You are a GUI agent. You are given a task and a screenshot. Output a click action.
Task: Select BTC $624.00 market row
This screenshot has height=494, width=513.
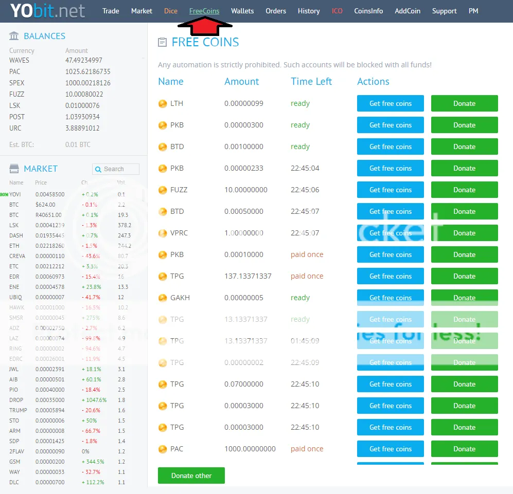pyautogui.click(x=70, y=205)
